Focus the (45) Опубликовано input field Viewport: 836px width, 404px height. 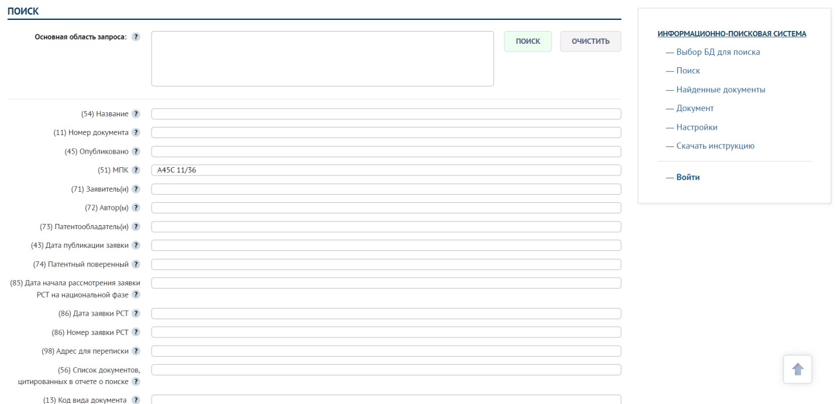click(386, 151)
